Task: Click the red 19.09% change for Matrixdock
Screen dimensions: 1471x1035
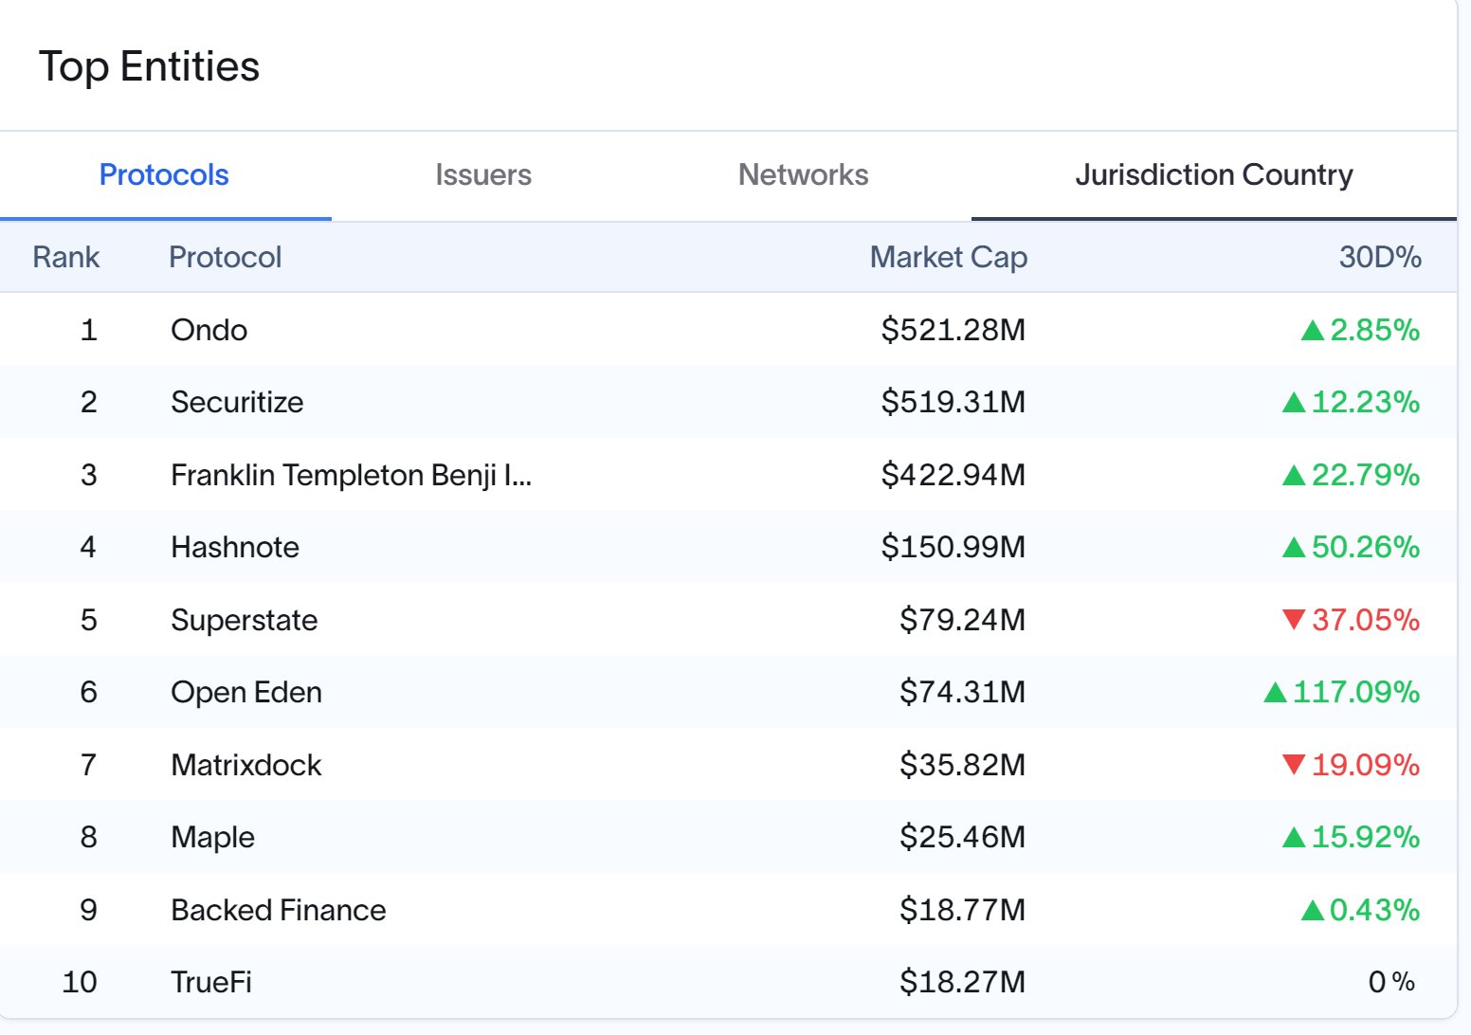Action: pyautogui.click(x=1352, y=765)
